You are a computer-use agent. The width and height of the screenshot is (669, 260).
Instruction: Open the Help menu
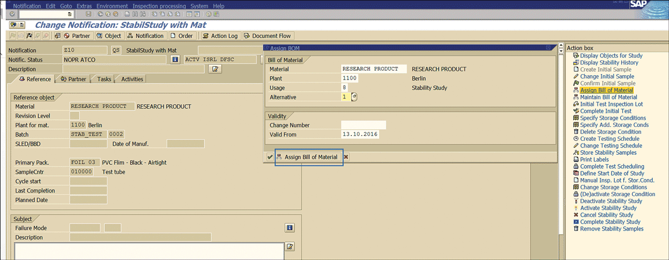click(219, 5)
